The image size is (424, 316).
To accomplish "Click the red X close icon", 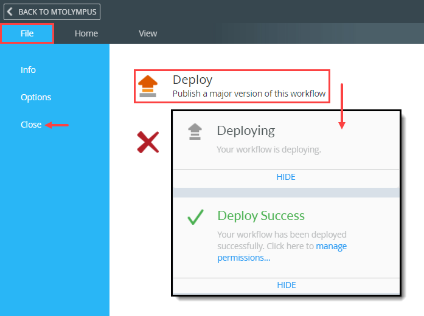I will coord(148,142).
